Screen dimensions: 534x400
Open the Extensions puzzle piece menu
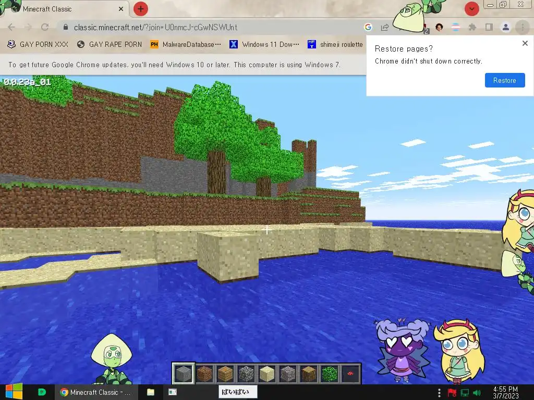[472, 27]
